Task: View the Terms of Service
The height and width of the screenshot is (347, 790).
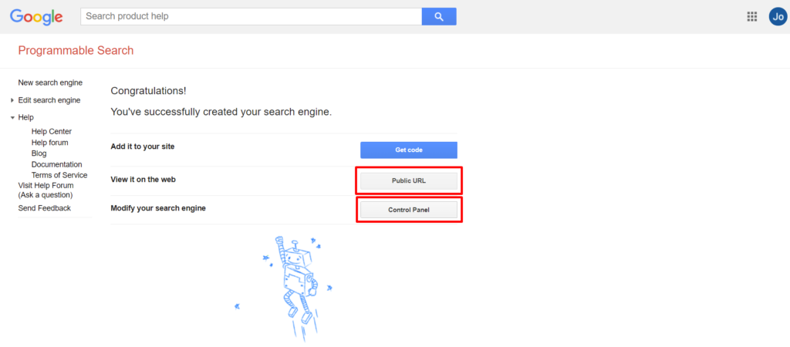Action: point(59,175)
